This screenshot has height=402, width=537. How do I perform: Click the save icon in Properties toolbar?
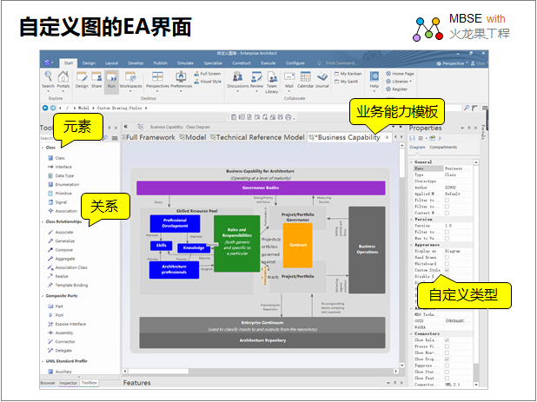coord(412,138)
